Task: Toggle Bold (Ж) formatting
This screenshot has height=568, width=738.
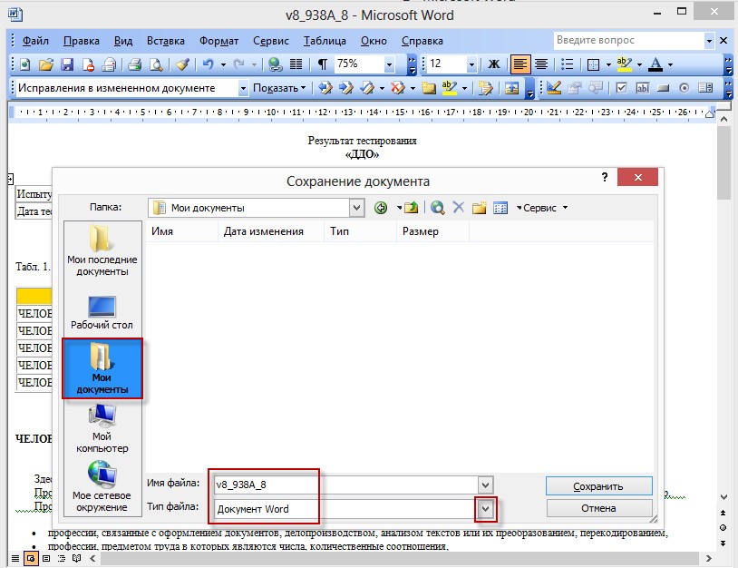Action: pos(494,64)
